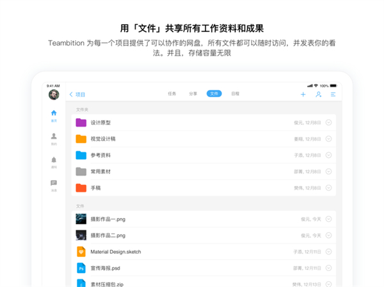The image size is (384, 287).
Task: Open the gray 常用素材 folder icon
Action: tap(81, 171)
